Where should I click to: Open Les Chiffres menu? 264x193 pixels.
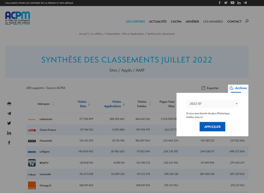click(x=136, y=22)
